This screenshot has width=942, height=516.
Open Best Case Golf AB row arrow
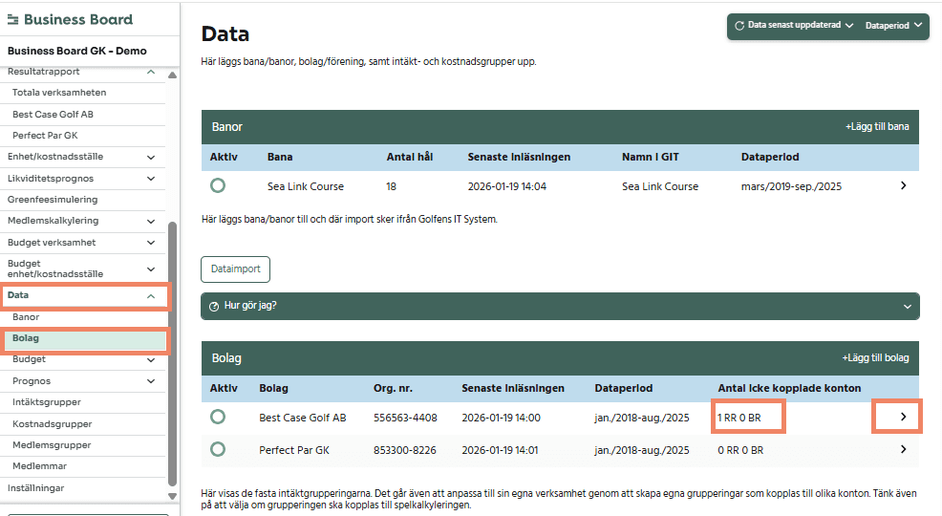pyautogui.click(x=903, y=417)
